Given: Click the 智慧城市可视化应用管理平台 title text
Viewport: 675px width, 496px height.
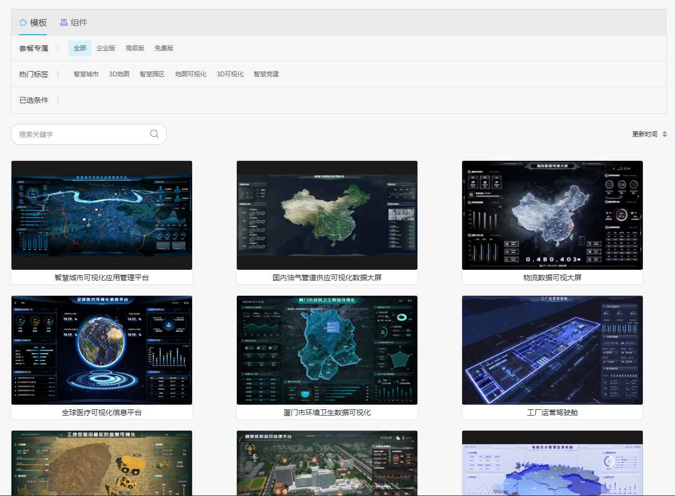Looking at the screenshot, I should click(102, 278).
